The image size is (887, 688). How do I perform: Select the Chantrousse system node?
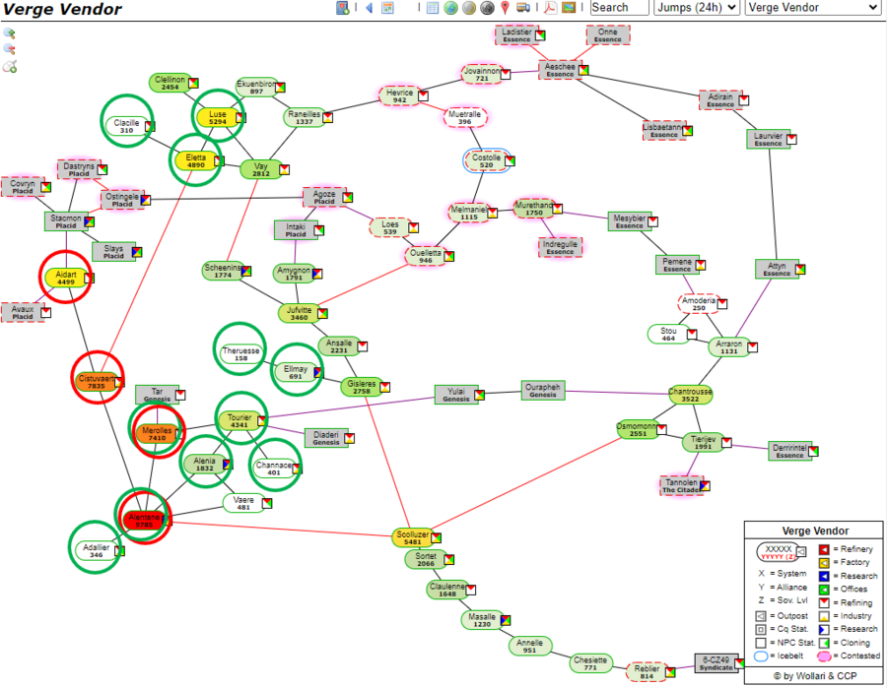[690, 395]
